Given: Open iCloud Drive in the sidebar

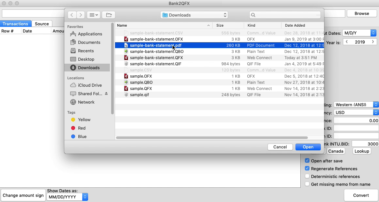Looking at the screenshot, I should tap(86, 85).
